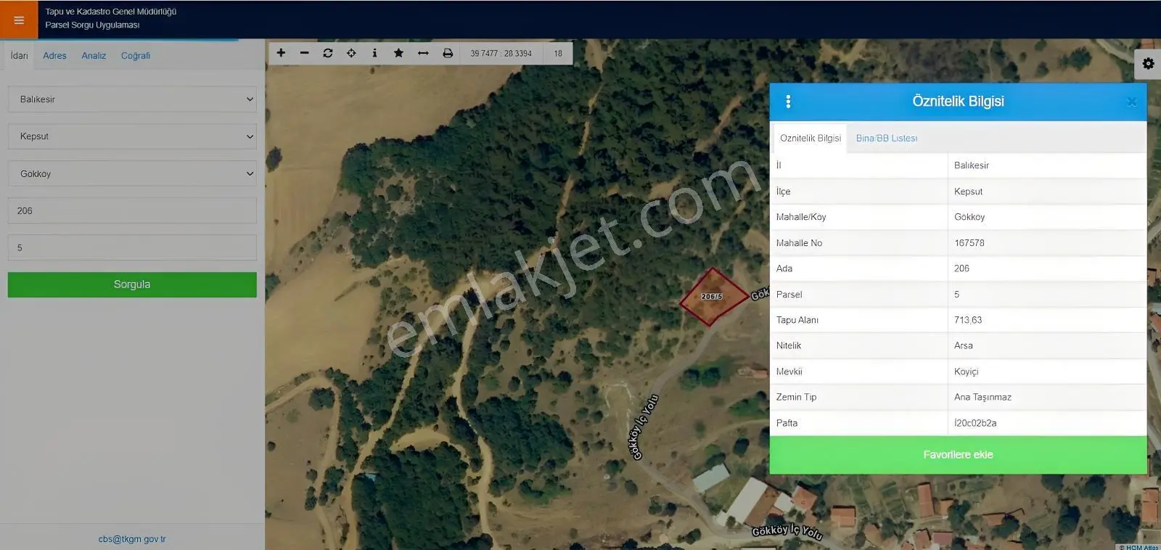Select the Öznitelik Bilgisi tab
The image size is (1161, 550).
coord(811,138)
